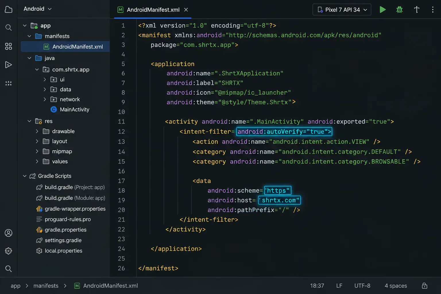Viewport: 441px width, 294px height.
Task: Open MainActivity class in project tree
Action: pos(70,109)
